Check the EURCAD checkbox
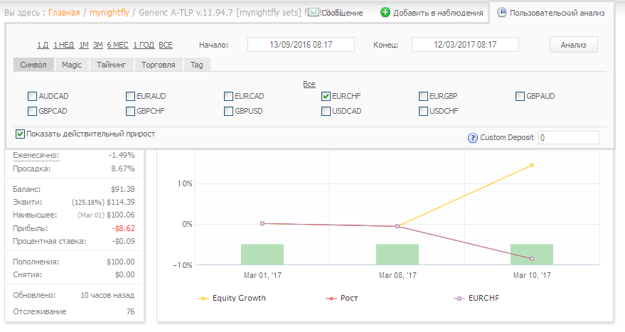625x332 pixels. [228, 96]
